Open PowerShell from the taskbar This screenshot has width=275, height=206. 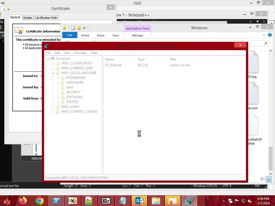coord(56,201)
